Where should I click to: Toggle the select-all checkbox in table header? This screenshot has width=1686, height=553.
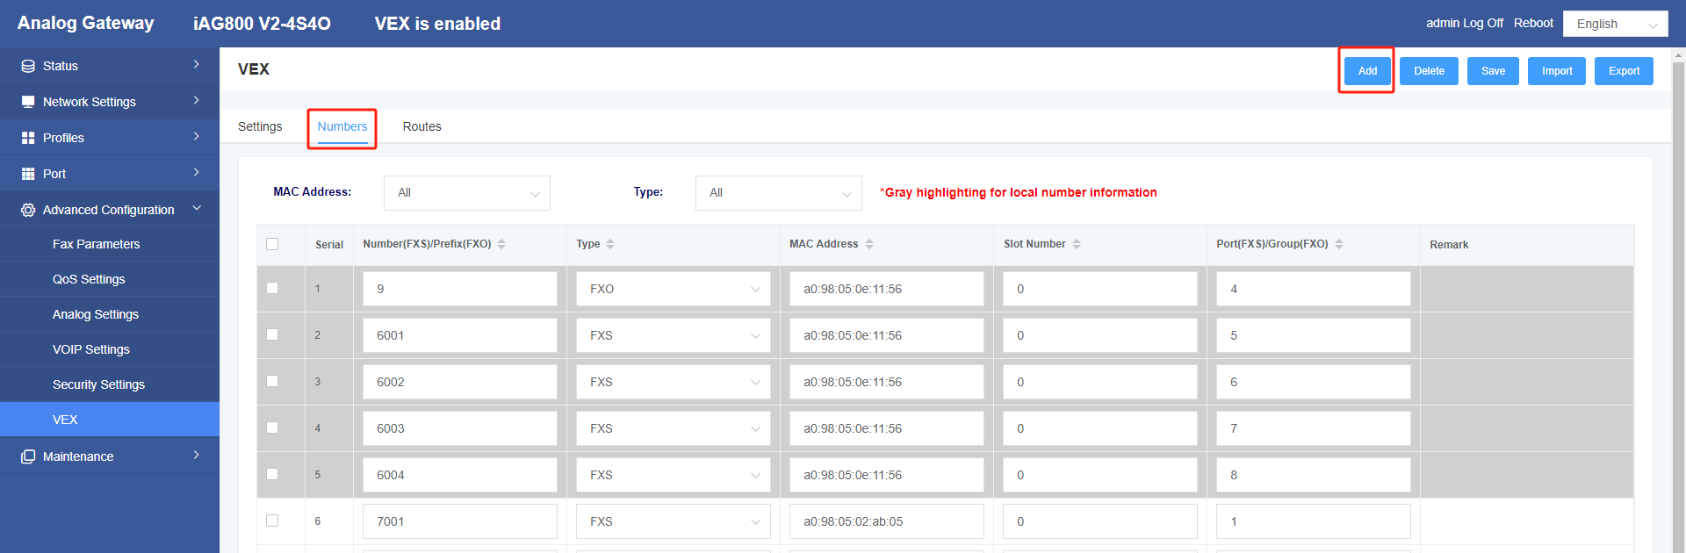point(272,244)
